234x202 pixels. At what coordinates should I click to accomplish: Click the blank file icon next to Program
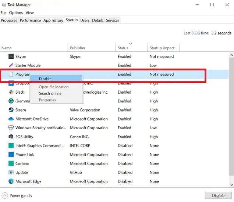point(11,74)
